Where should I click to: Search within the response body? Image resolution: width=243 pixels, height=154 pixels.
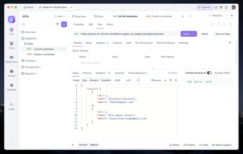tap(176, 80)
